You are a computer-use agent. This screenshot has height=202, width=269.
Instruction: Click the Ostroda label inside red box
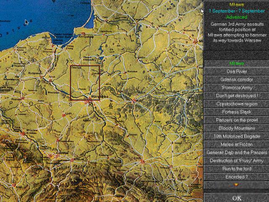click(76, 68)
